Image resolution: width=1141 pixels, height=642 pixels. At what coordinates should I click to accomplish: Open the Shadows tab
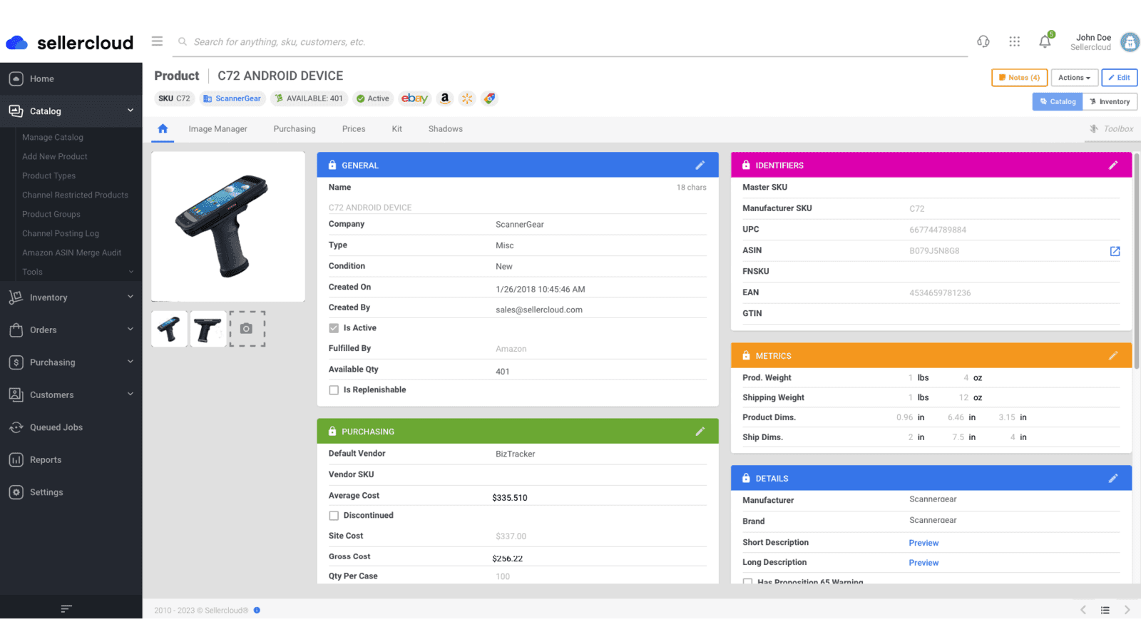pos(445,128)
